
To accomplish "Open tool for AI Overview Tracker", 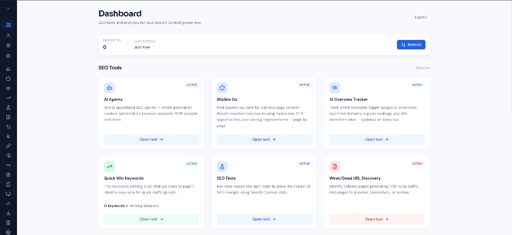I will (x=377, y=139).
